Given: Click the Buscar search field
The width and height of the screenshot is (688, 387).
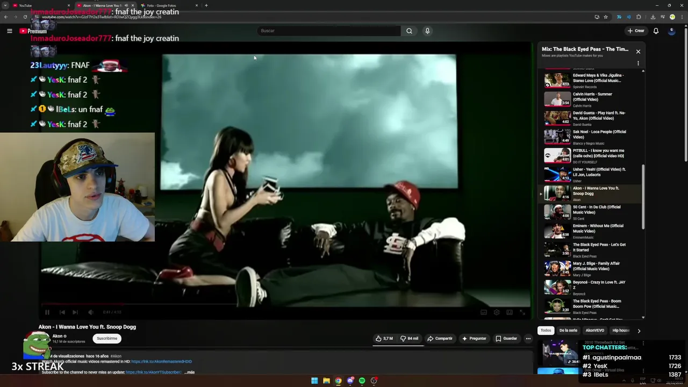Looking at the screenshot, I should 329,31.
